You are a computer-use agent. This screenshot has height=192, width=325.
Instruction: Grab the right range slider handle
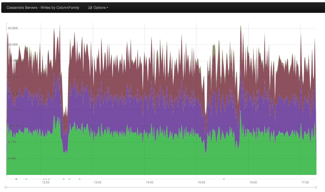pos(316,187)
